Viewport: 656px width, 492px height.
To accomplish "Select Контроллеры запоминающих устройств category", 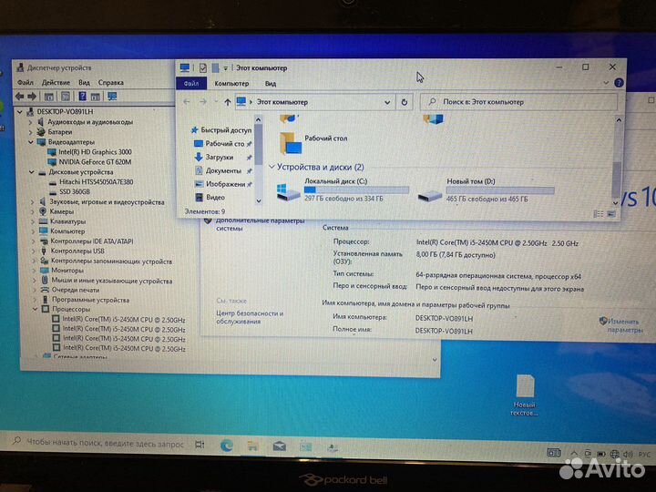I will (x=111, y=261).
